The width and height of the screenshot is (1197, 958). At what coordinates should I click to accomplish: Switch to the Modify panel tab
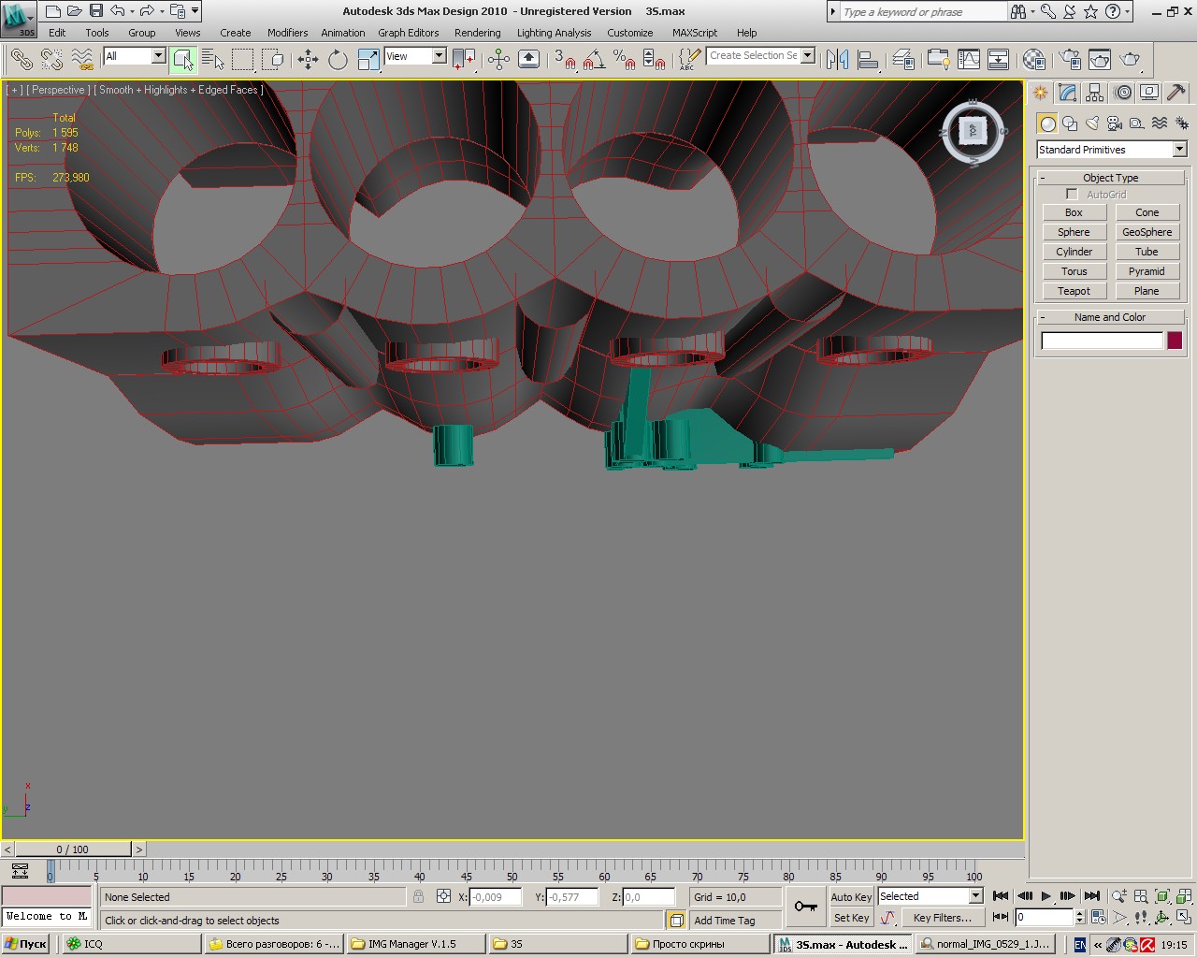click(x=1068, y=93)
